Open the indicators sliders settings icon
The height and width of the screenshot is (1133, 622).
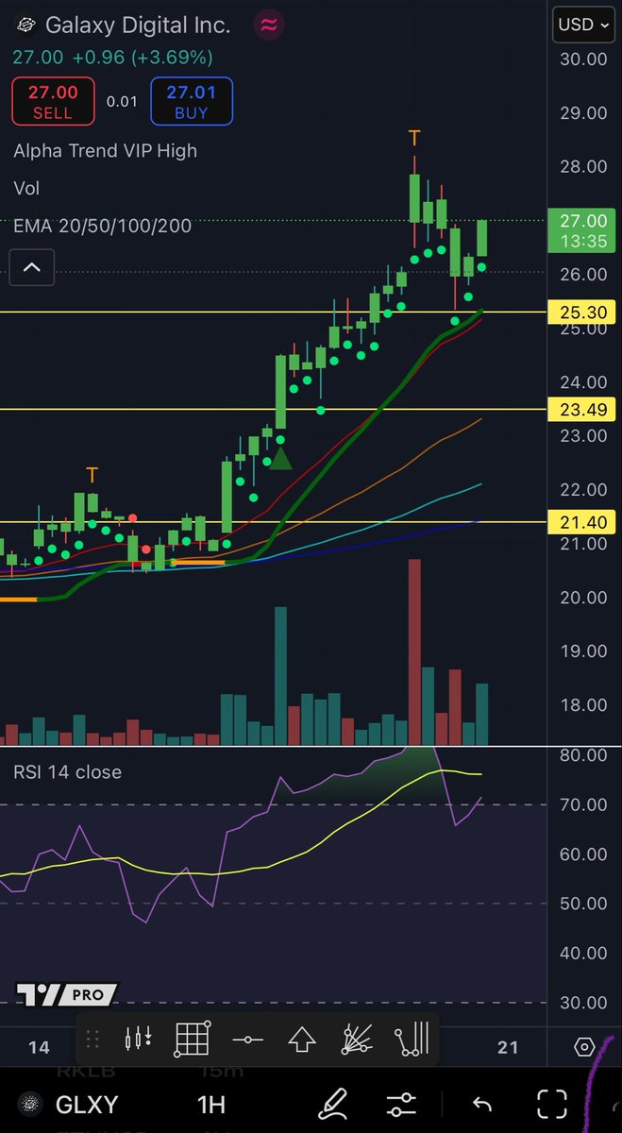click(x=402, y=1104)
